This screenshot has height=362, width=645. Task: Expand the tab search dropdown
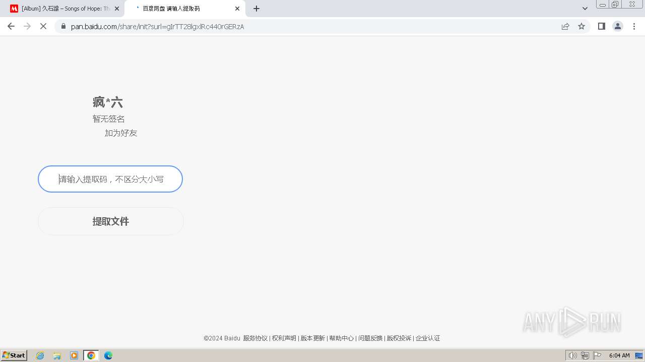click(x=585, y=9)
